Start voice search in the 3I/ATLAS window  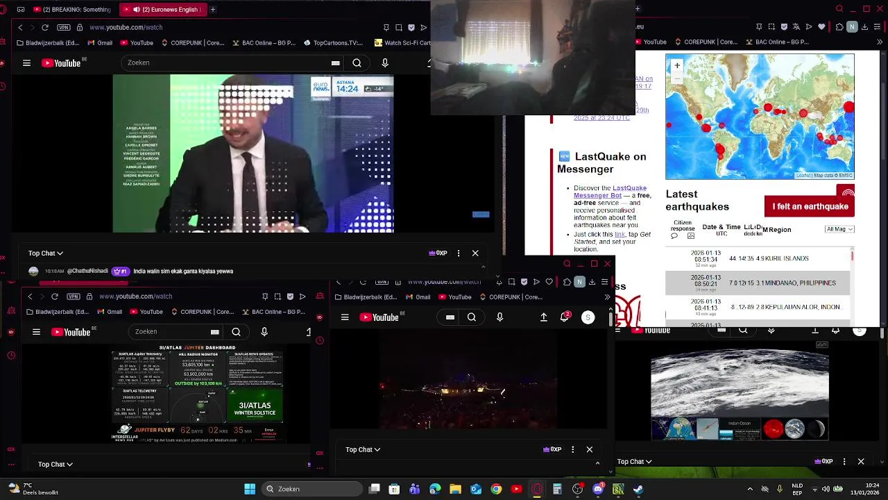coord(264,332)
